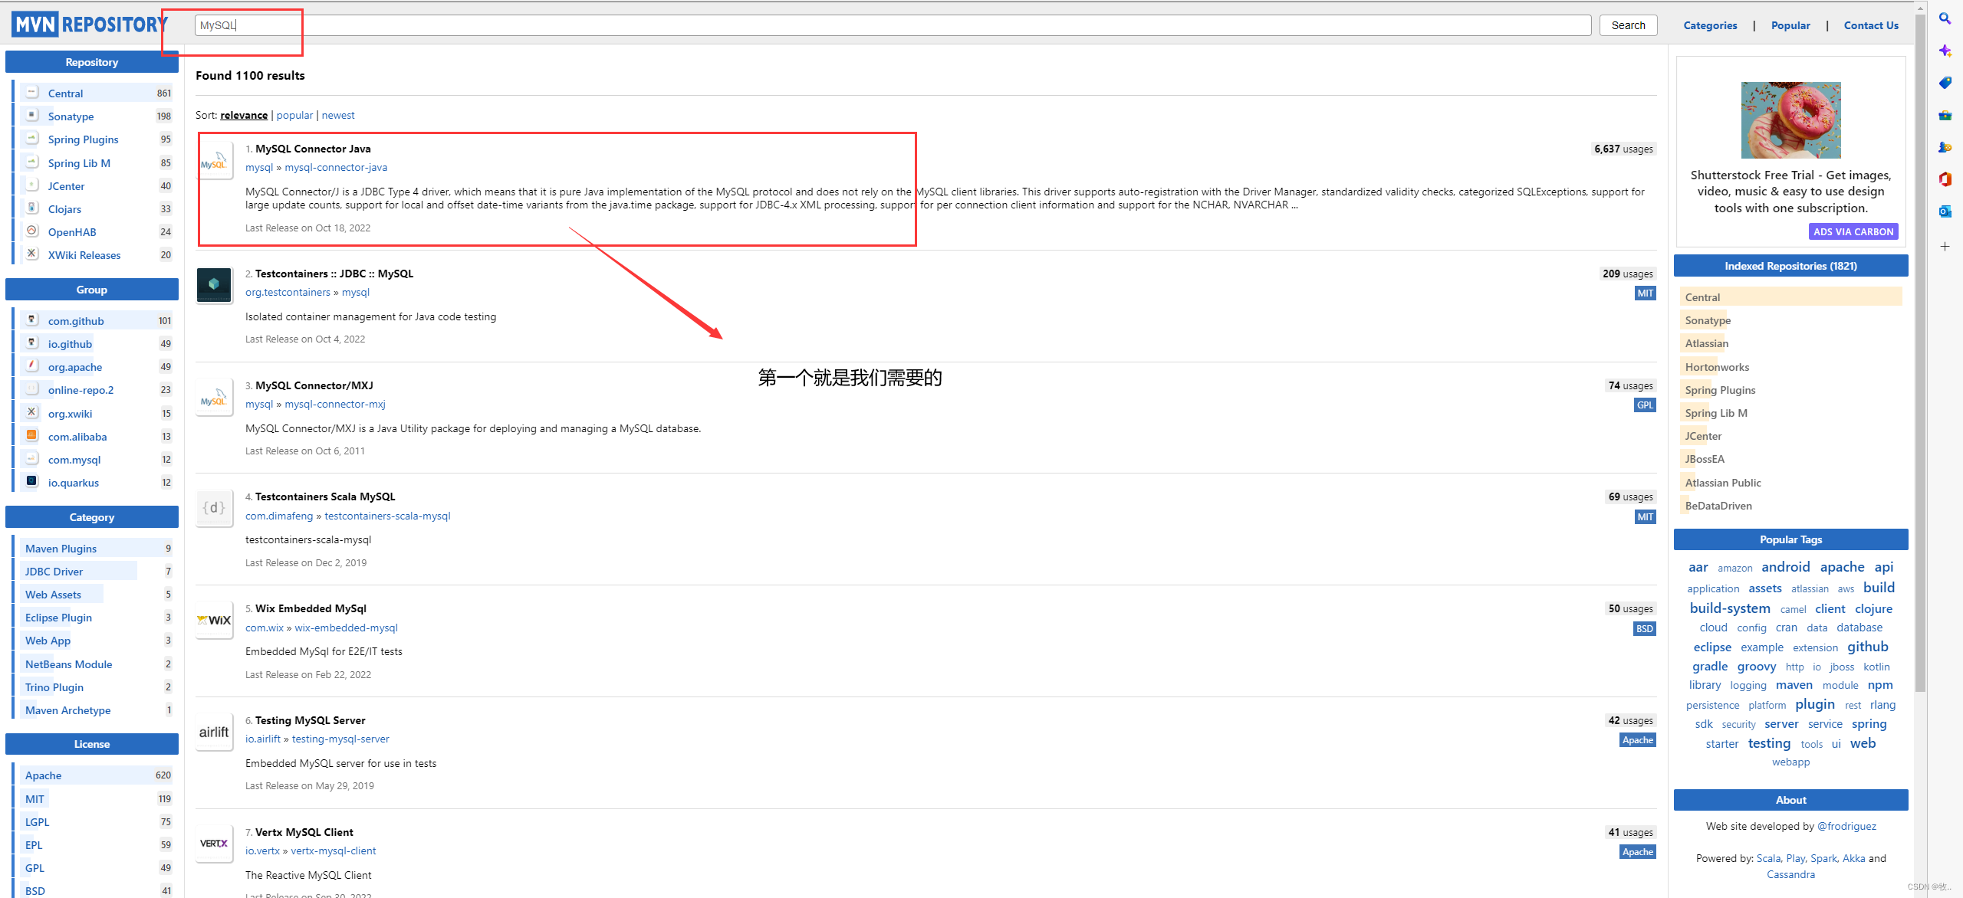Image resolution: width=1963 pixels, height=898 pixels.
Task: Filter by LGPL license
Action: click(x=37, y=822)
